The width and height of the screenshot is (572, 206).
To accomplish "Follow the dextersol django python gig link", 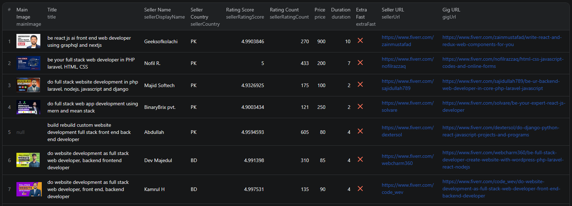I will pos(501,131).
